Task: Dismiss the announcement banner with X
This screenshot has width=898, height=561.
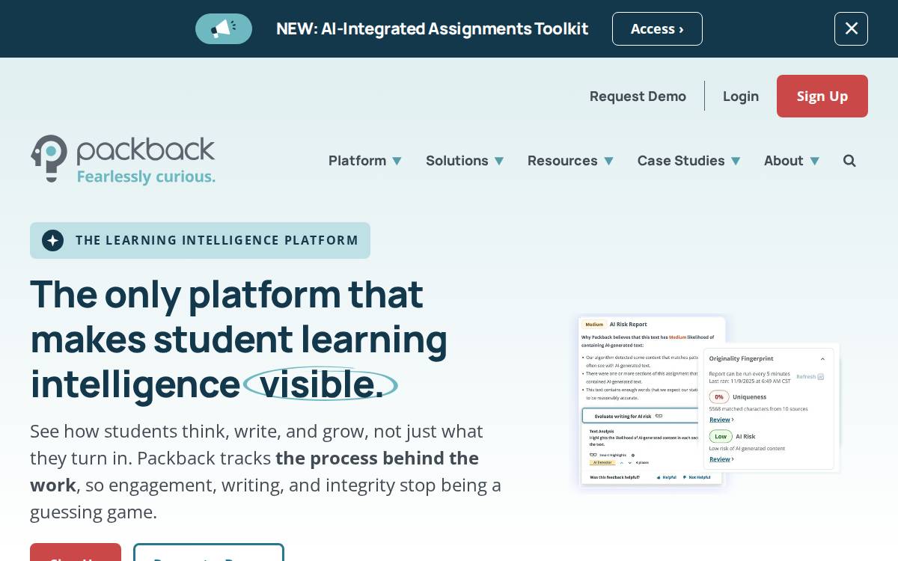Action: point(851,28)
